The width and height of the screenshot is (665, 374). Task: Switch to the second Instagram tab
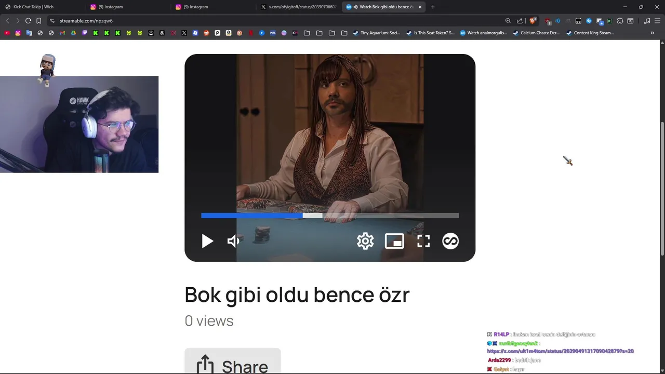pyautogui.click(x=214, y=7)
